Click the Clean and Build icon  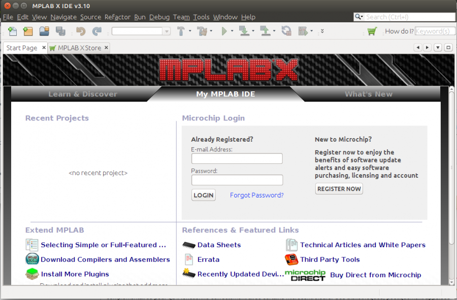point(202,31)
